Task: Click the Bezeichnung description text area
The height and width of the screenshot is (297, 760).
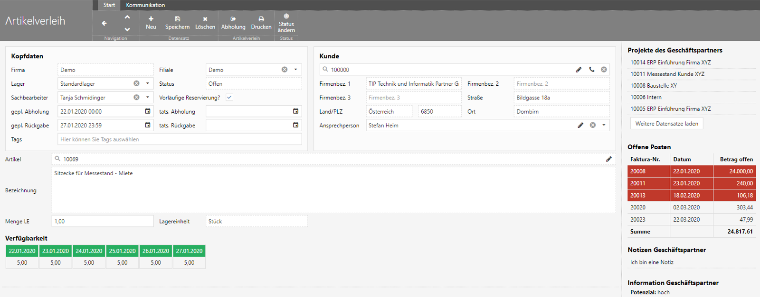Action: click(x=333, y=190)
